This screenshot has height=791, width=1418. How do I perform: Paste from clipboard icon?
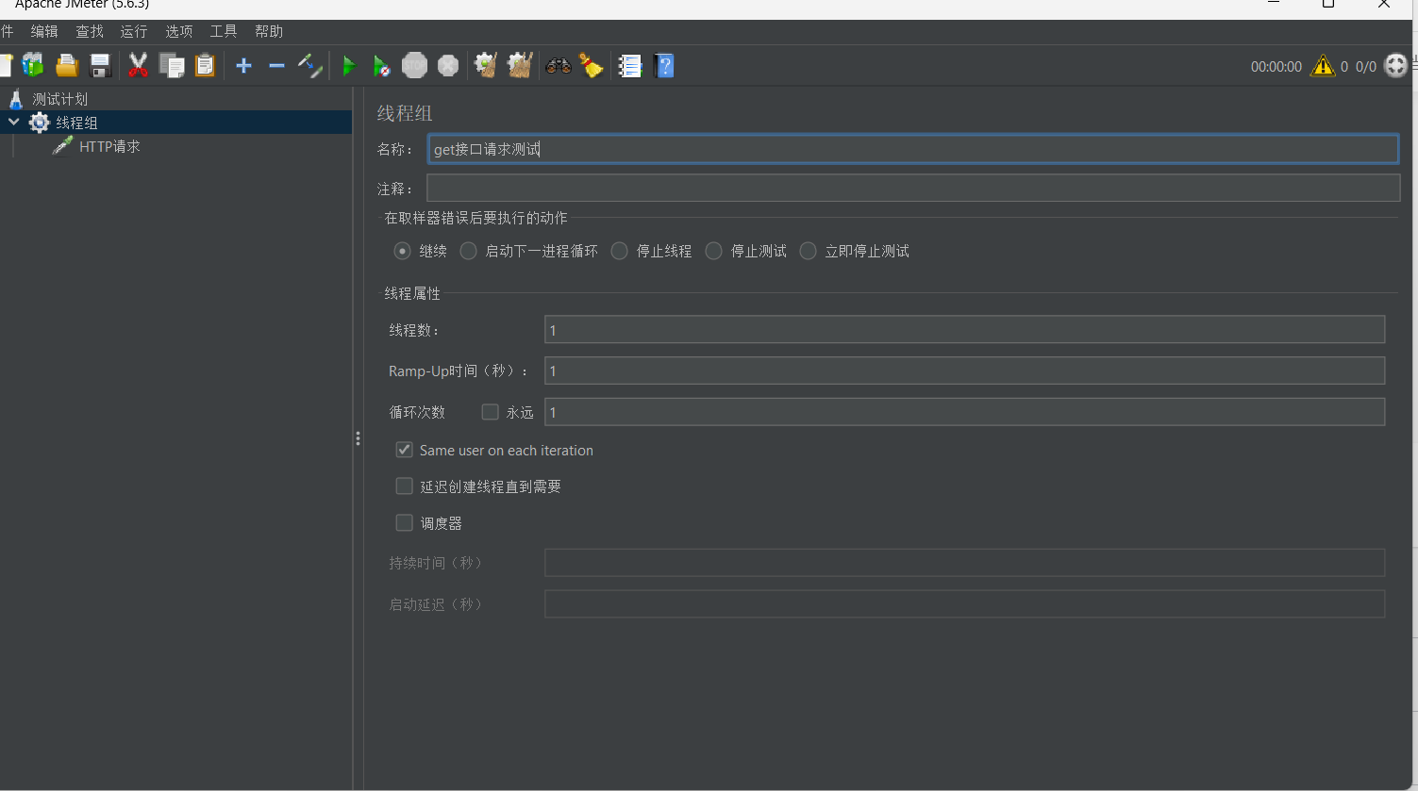tap(205, 65)
